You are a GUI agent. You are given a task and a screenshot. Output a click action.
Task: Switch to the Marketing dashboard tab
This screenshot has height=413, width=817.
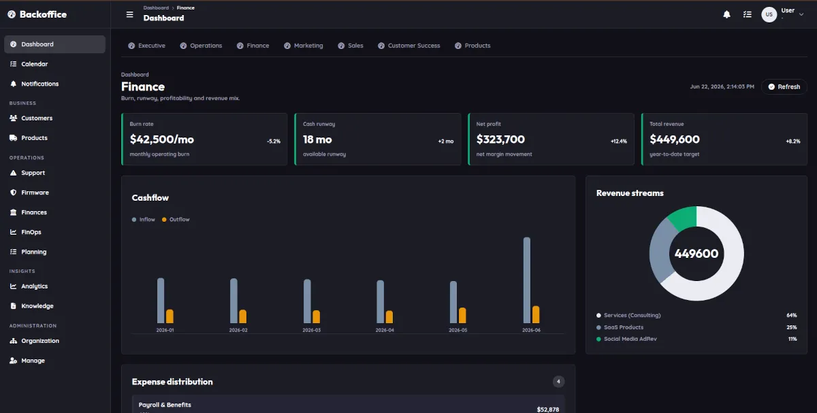tap(304, 46)
